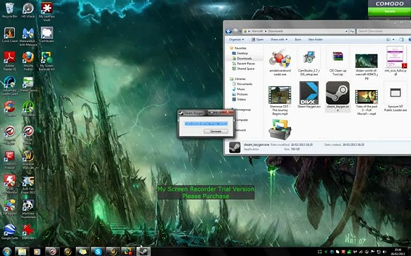Open Skype from the taskbar

(x=98, y=251)
